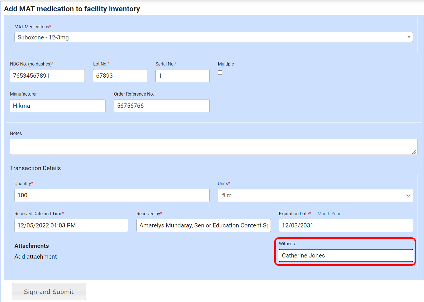This screenshot has width=424, height=302.
Task: Click the Suboxone dropdown arrow
Action: click(x=409, y=37)
